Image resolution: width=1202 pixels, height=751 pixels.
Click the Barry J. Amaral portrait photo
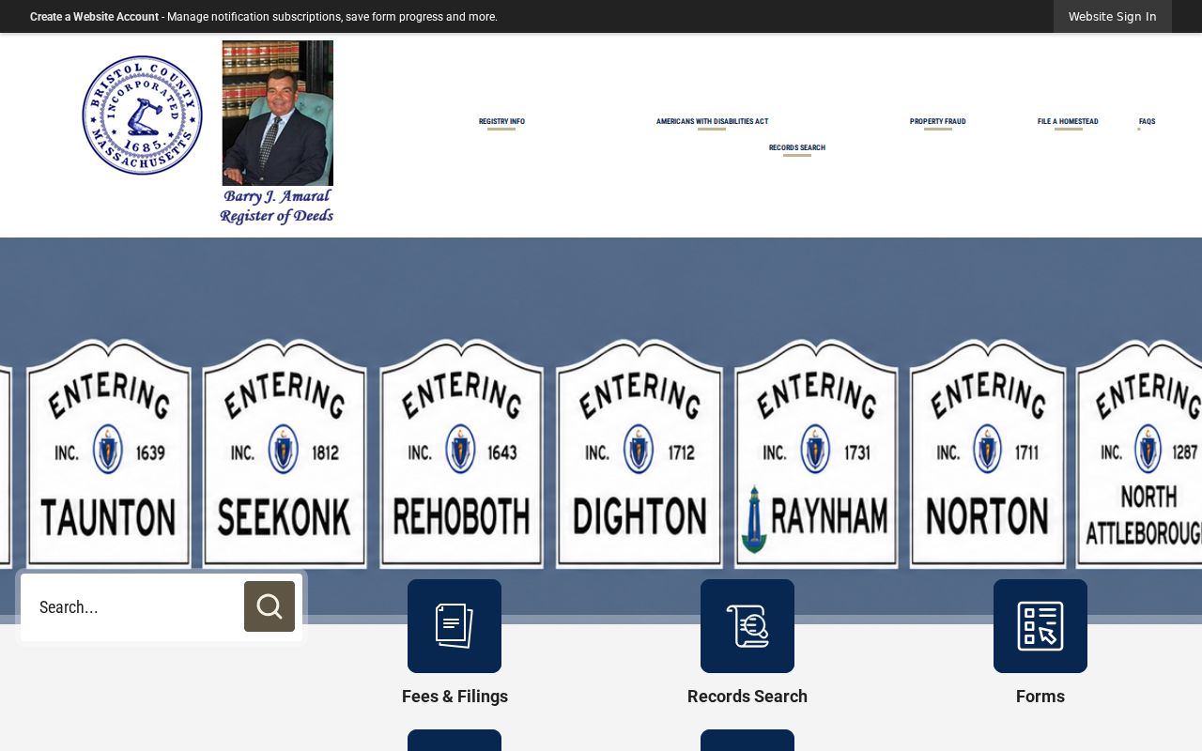[x=277, y=113]
